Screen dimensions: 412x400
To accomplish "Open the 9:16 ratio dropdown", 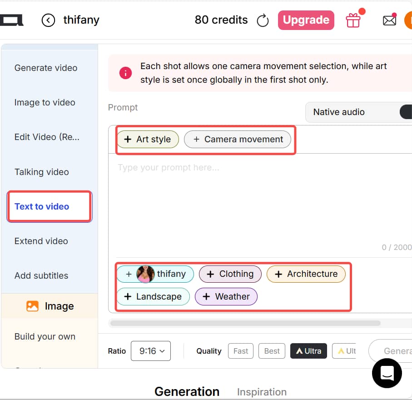I will tap(151, 350).
